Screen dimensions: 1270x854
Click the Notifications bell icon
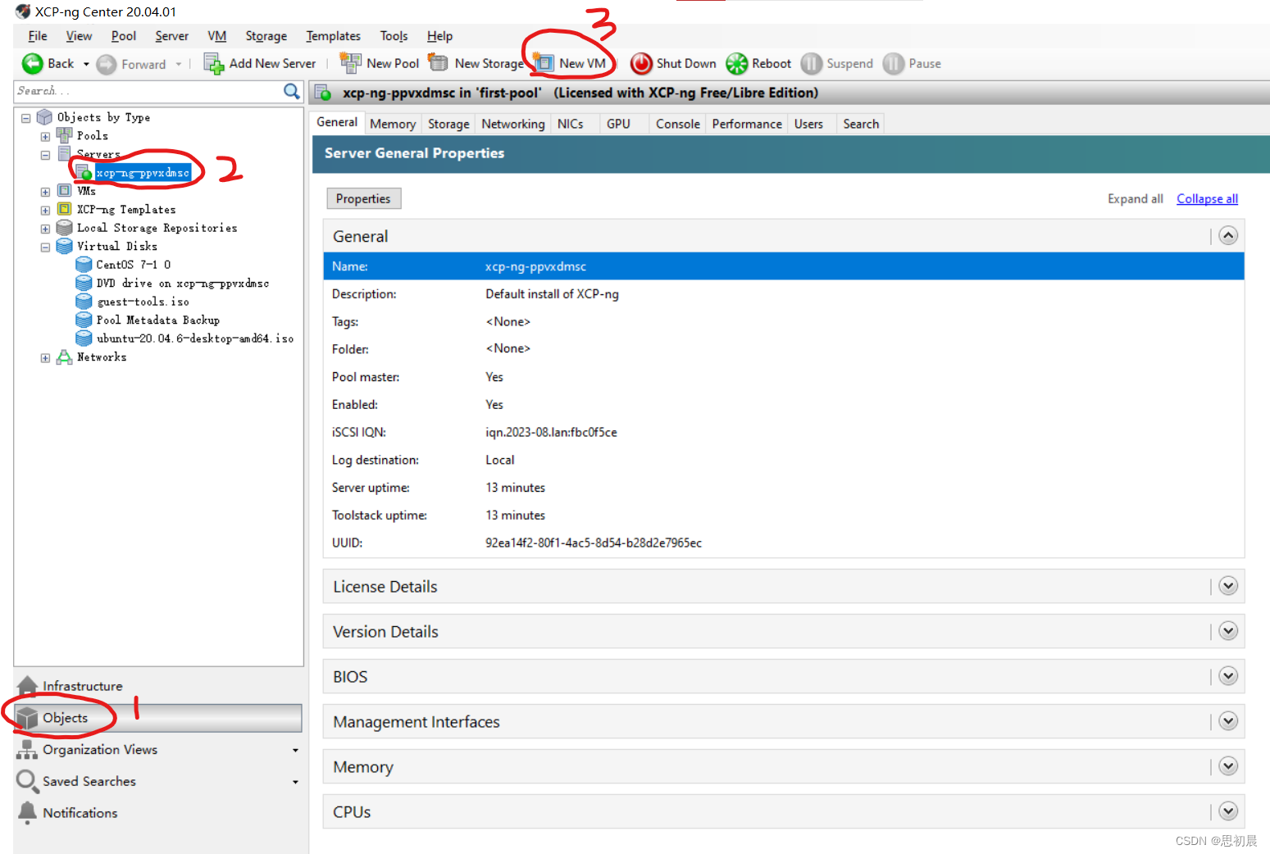click(x=27, y=812)
